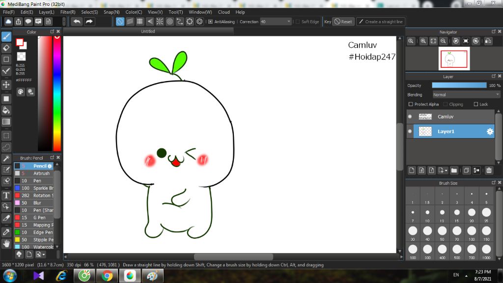
Task: Open snap settings gear icon
Action: pos(199,22)
